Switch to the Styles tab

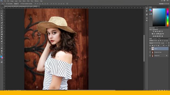point(157,28)
